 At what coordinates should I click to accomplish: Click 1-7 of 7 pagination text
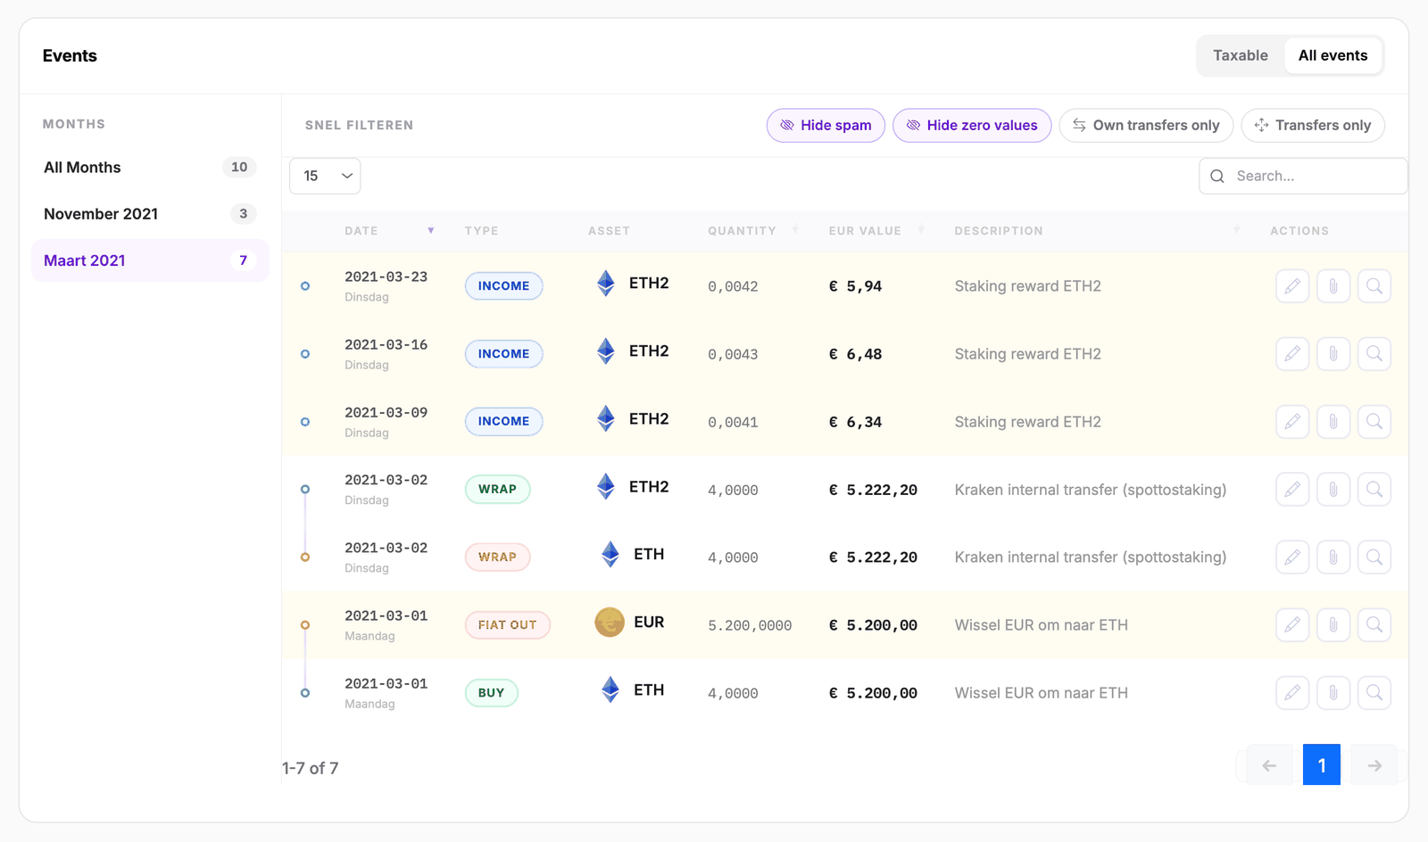pos(310,768)
